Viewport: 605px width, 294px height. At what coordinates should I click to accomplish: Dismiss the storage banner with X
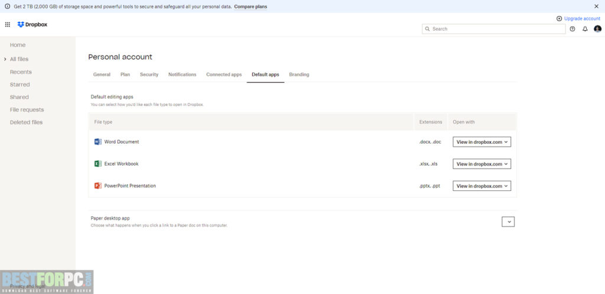(x=596, y=6)
